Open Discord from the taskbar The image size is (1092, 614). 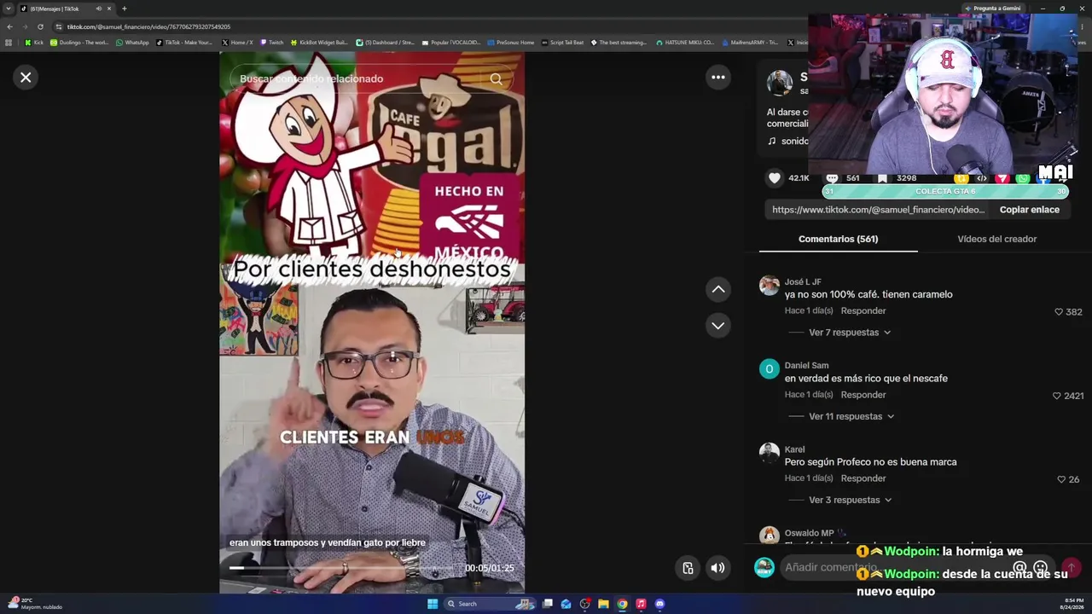click(659, 604)
